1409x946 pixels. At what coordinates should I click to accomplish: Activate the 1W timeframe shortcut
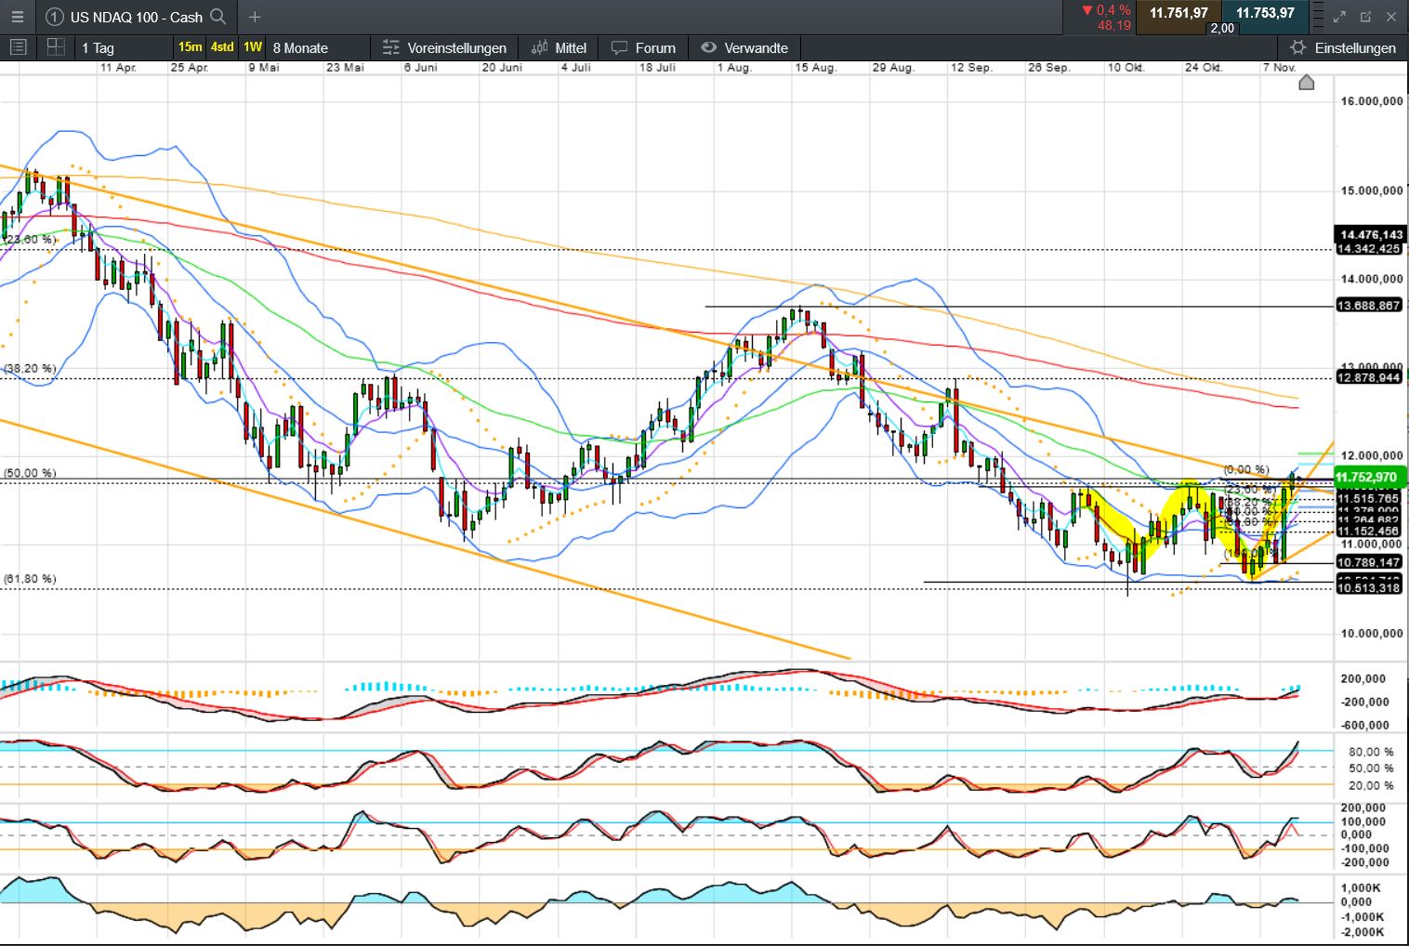click(x=253, y=47)
